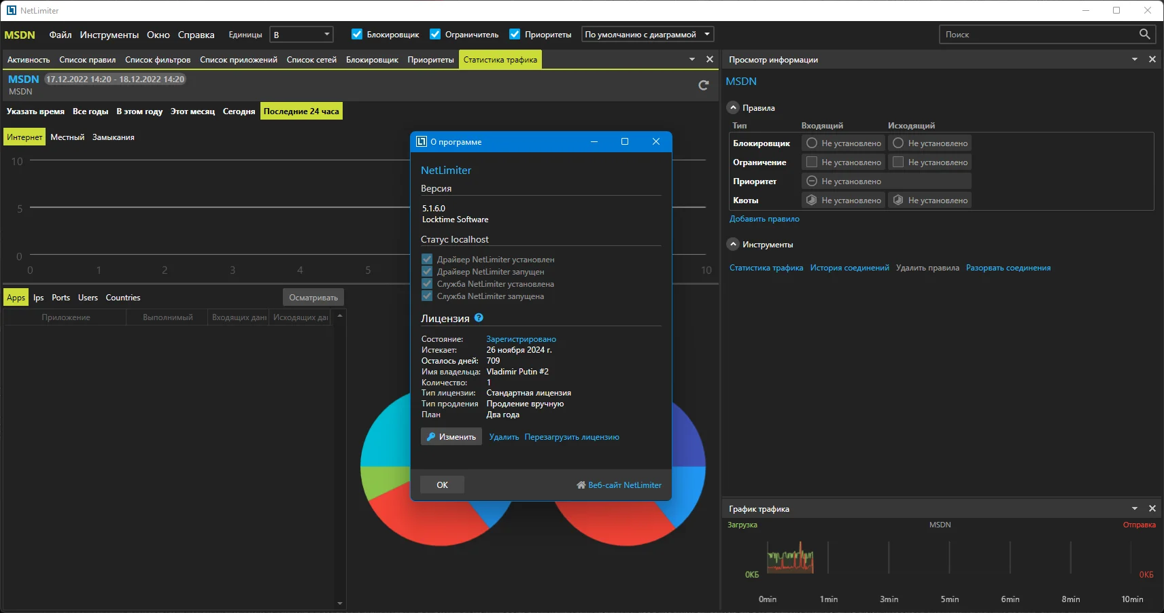Click the Изменить license button

(x=451, y=436)
